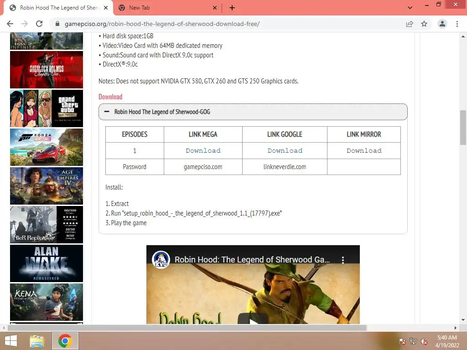Open Chrome's three-dot menu
Screen dimensions: 467x350
457,24
